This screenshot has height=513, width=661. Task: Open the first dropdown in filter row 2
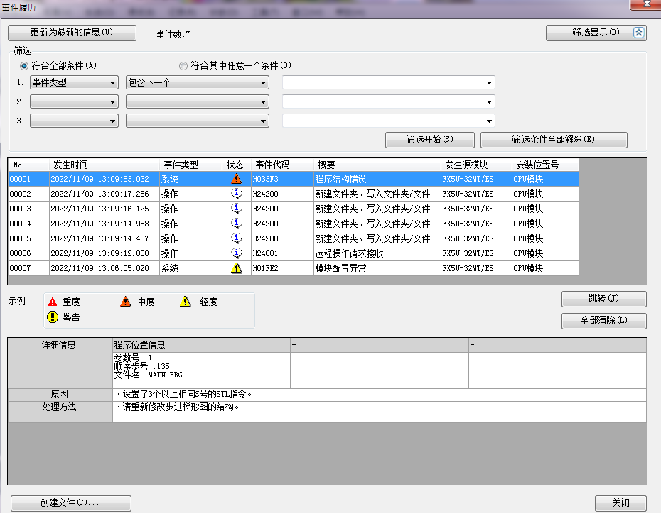tap(74, 102)
